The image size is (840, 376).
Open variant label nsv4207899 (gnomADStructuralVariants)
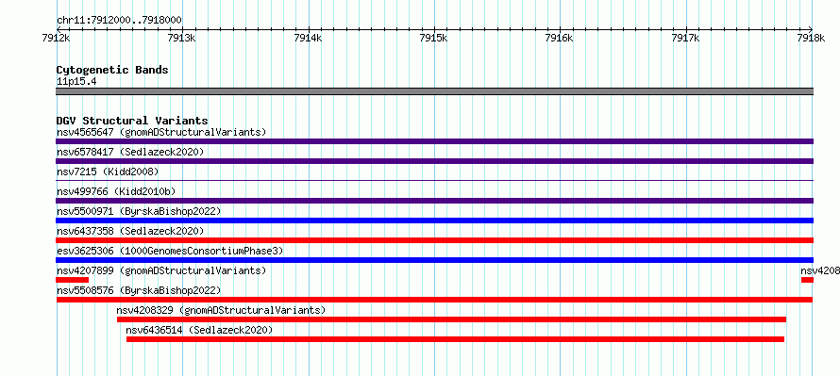point(161,270)
